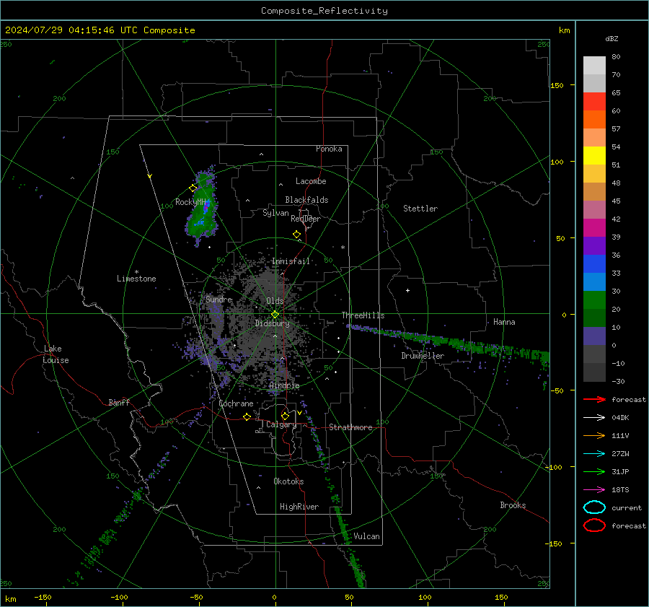This screenshot has height=607, width=649.
Task: Click the Airdrie city label
Action: (x=284, y=385)
